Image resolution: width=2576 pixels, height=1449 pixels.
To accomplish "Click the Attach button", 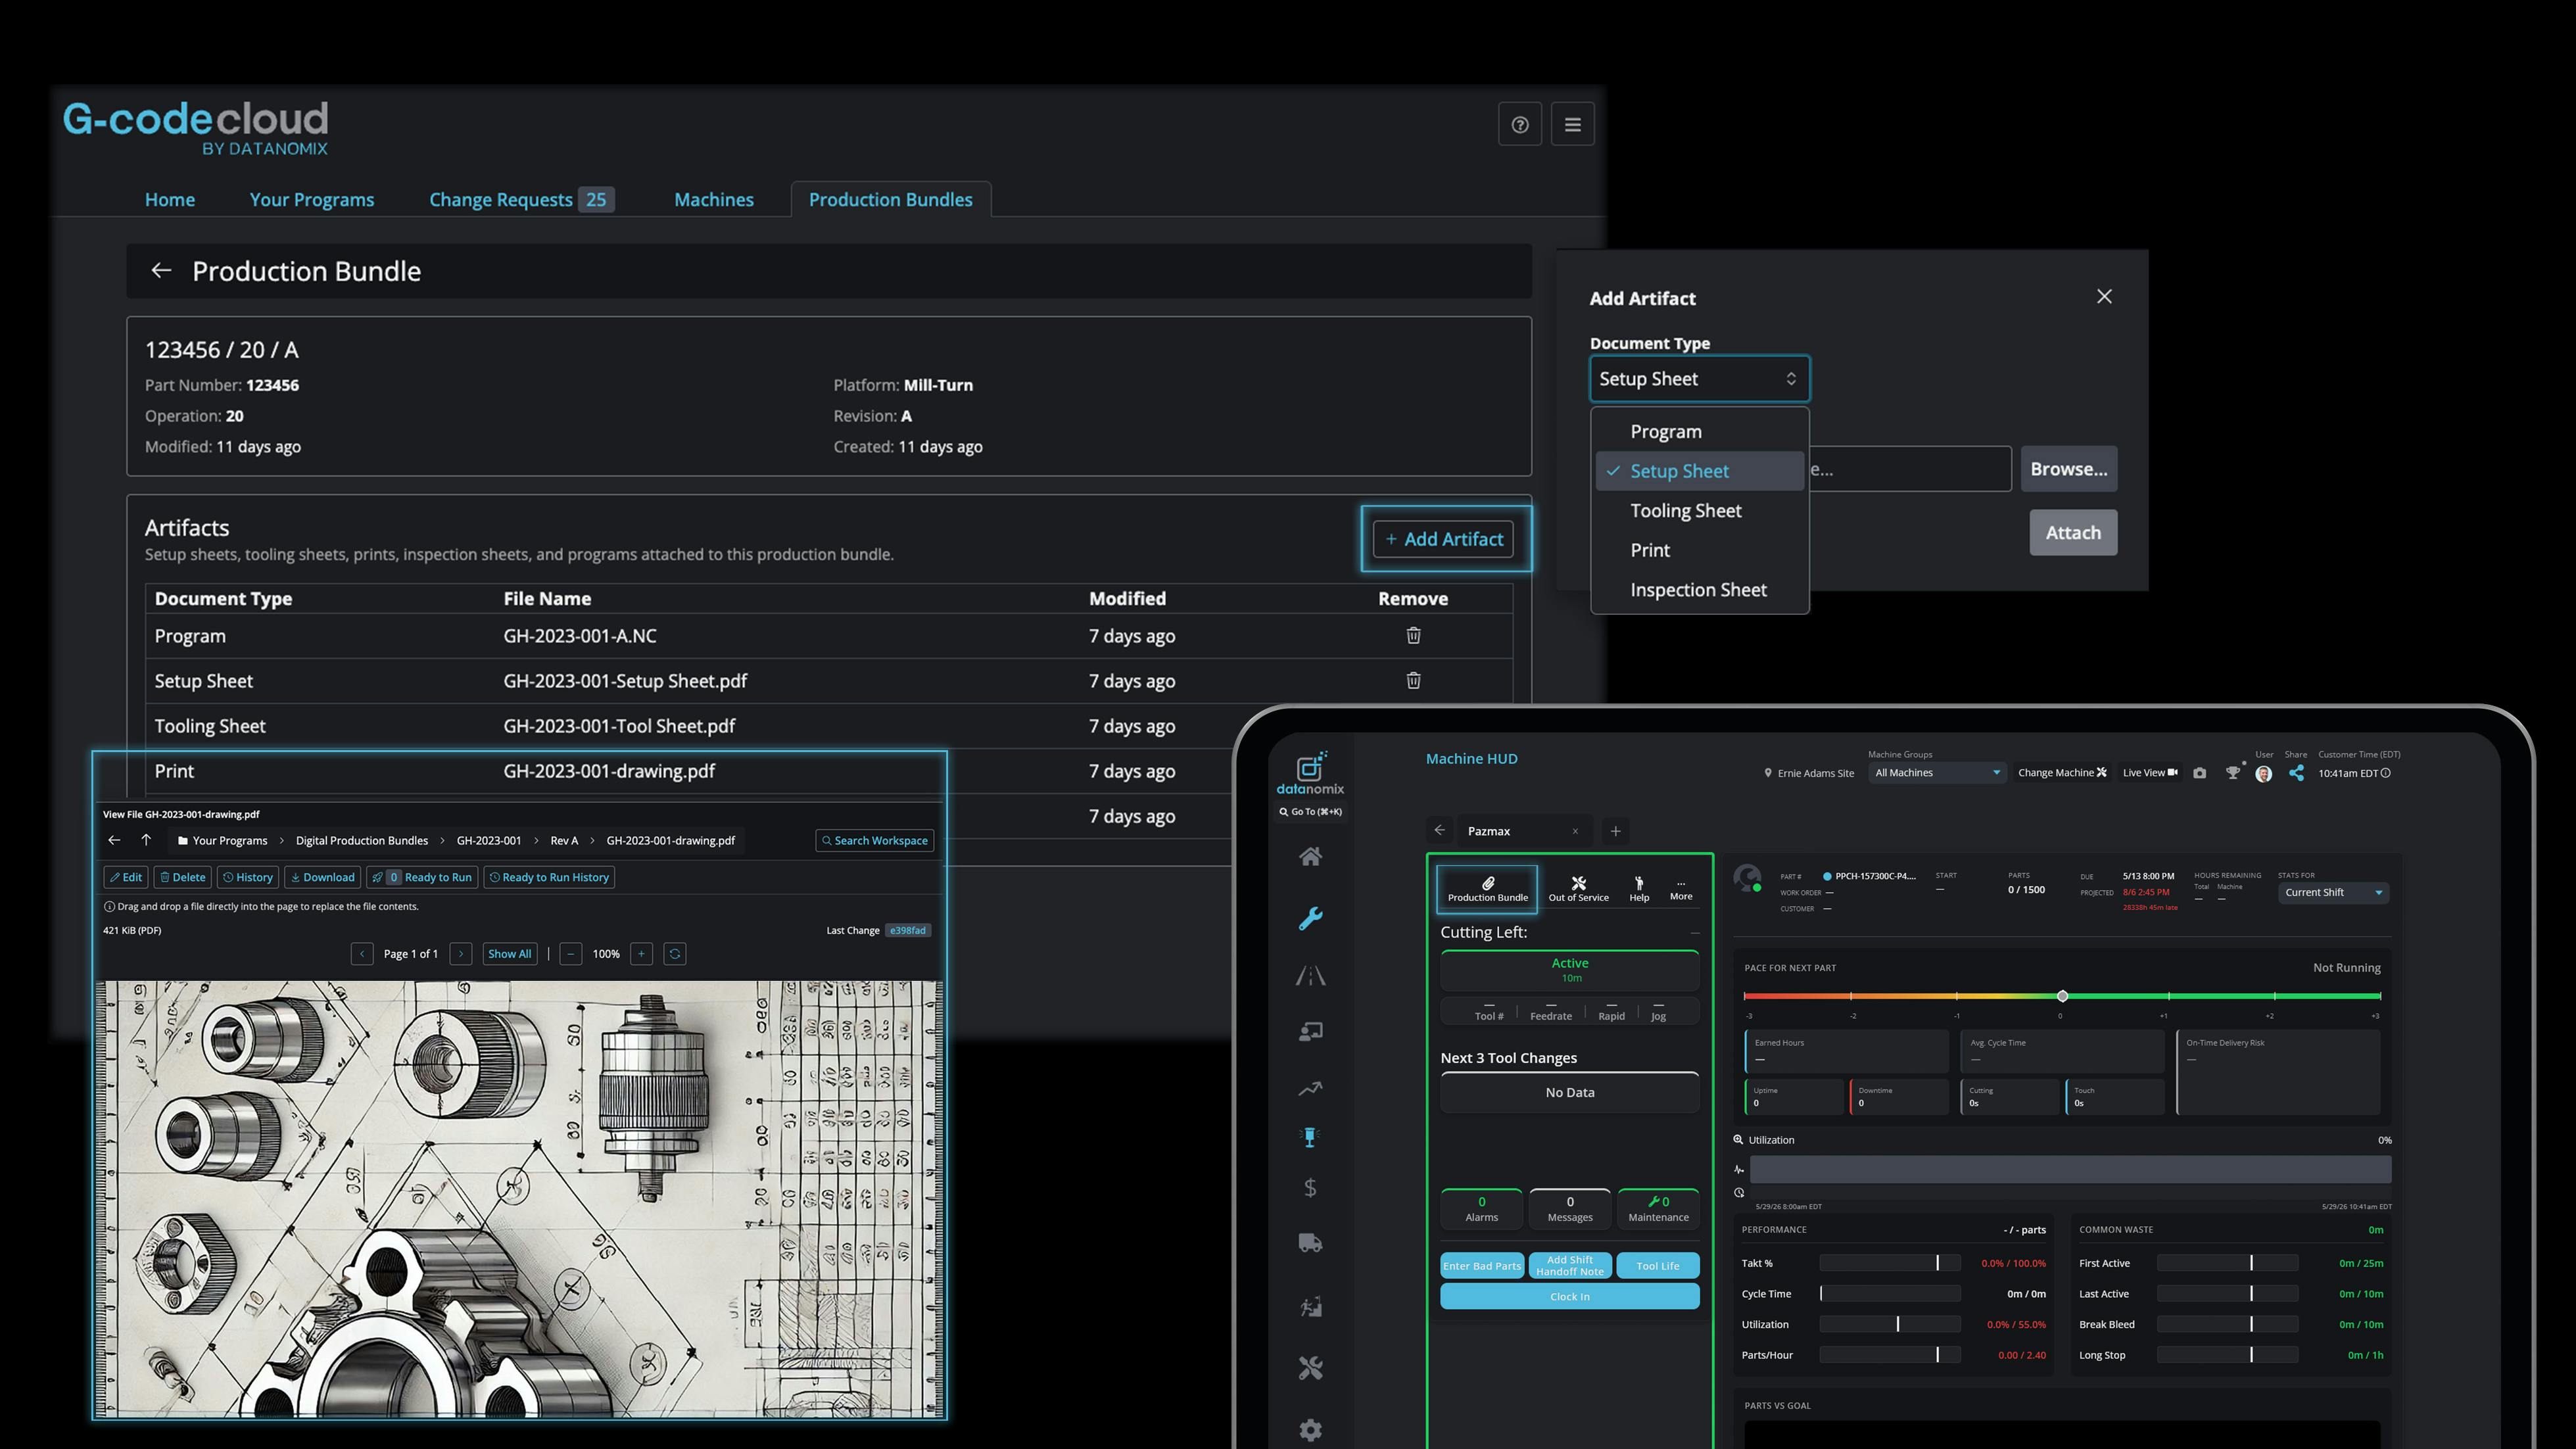I will click(2073, 533).
